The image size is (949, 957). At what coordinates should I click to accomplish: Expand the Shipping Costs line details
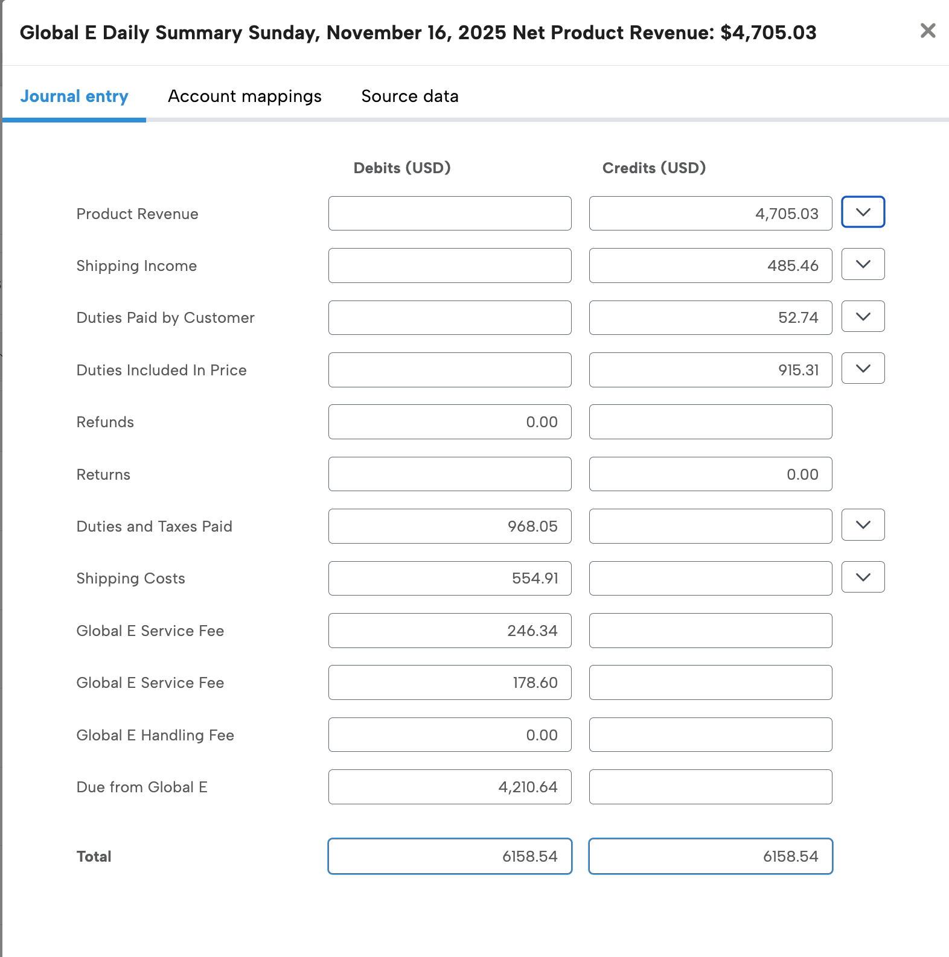(x=862, y=577)
